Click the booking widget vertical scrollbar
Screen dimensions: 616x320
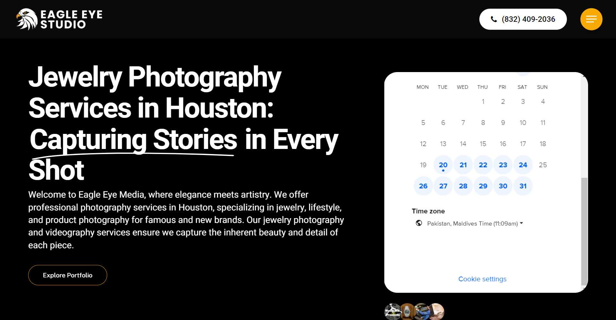(584, 231)
